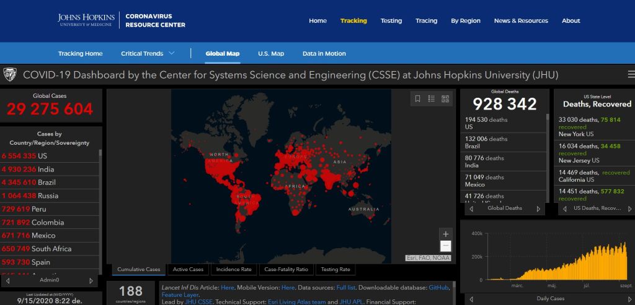
Task: Open the GitHub database link
Action: [438, 288]
